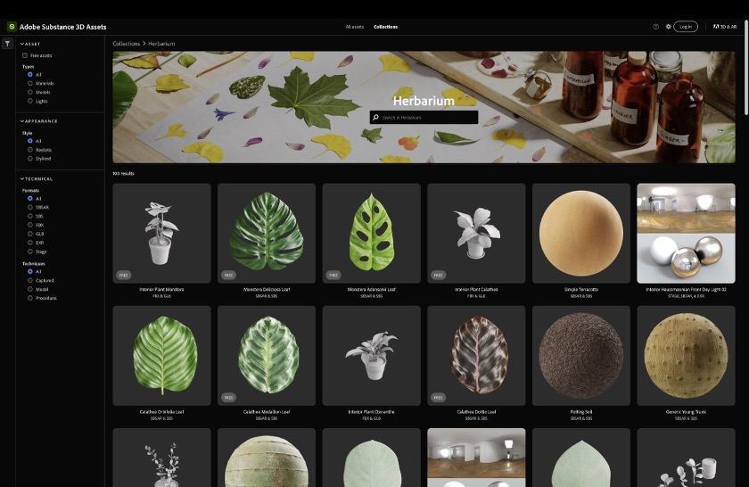Collapse the TECHNICAL filter section

[x=37, y=178]
